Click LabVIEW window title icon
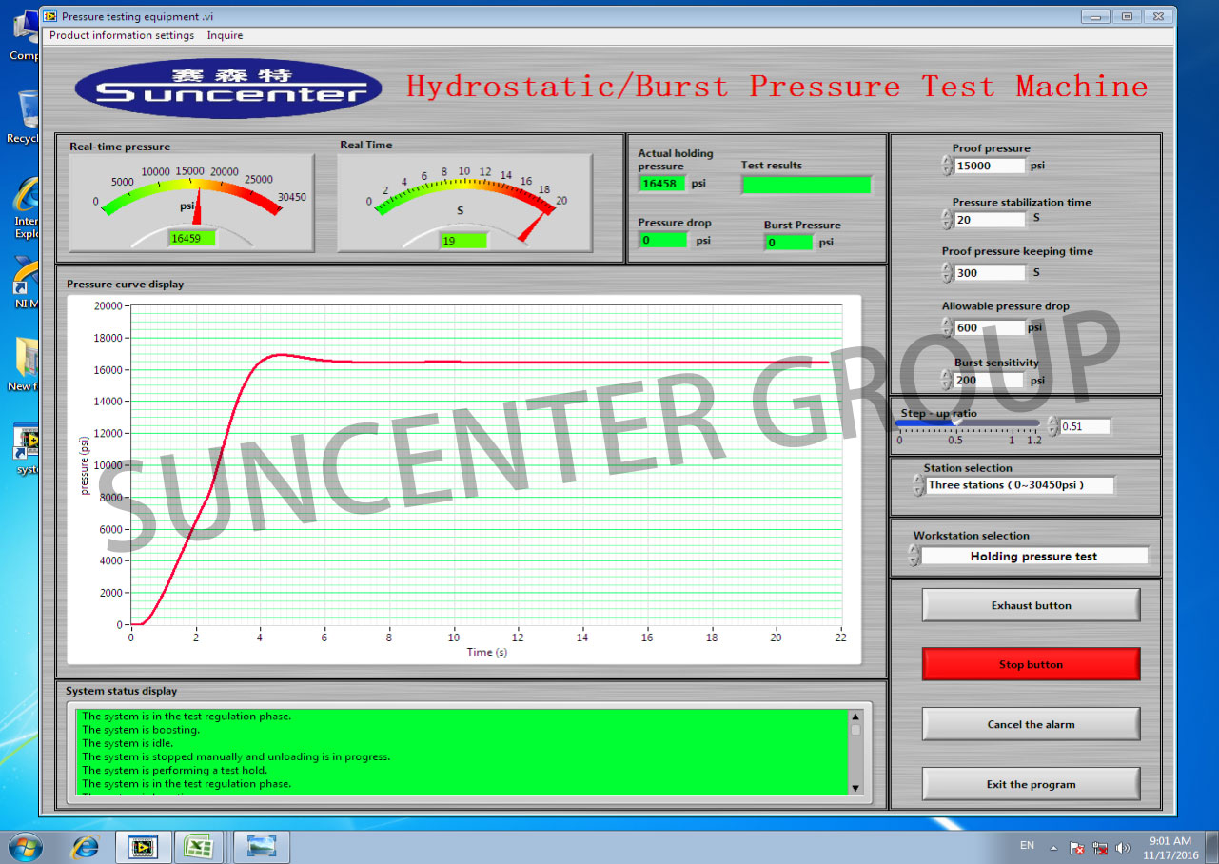The image size is (1219, 864). pyautogui.click(x=51, y=16)
